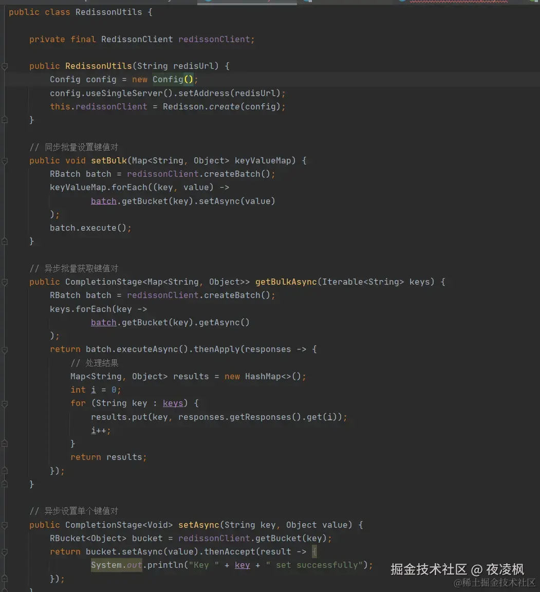Click the redissonClient field in the private final declaration
Screen dimensions: 540x592
click(x=214, y=39)
